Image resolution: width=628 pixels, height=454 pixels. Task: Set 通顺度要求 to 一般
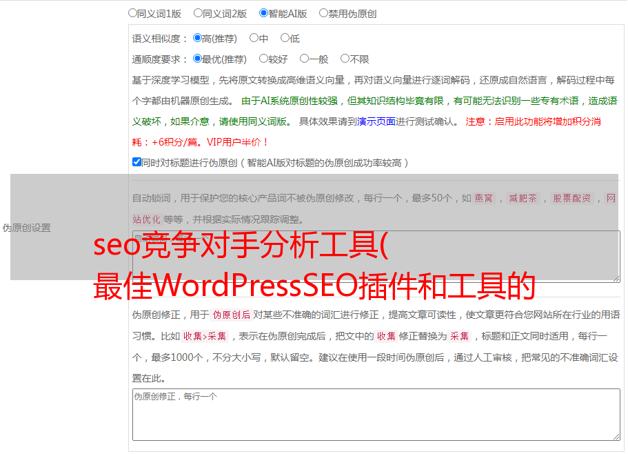[x=304, y=59]
